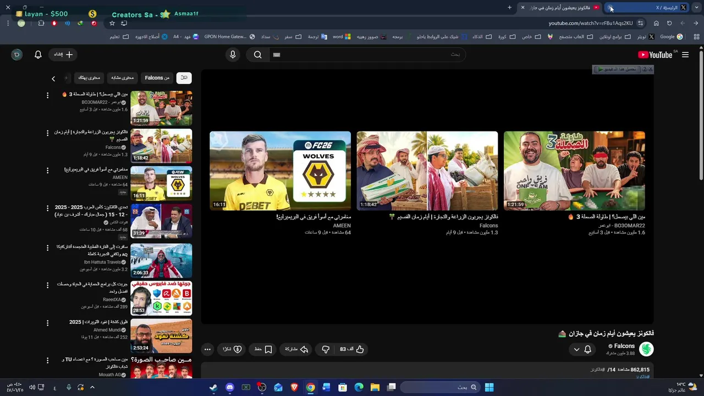The width and height of the screenshot is (704, 396).
Task: Open options for Ibn Hattuta Travels video
Action: coord(47,248)
